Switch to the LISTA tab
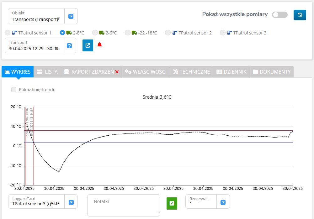 tap(47, 72)
